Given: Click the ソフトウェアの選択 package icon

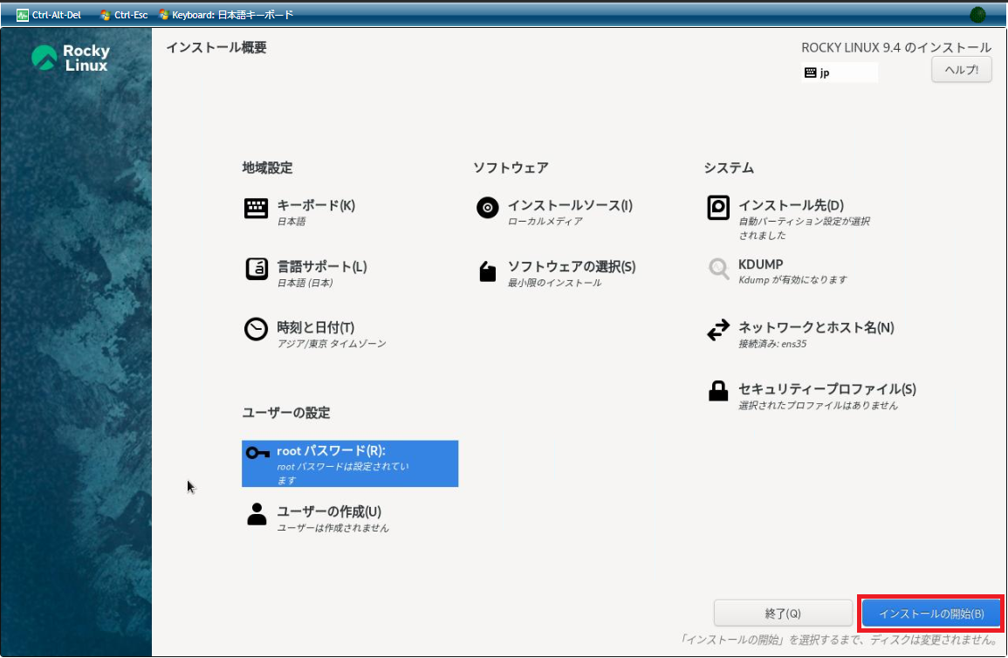Looking at the screenshot, I should (x=487, y=271).
